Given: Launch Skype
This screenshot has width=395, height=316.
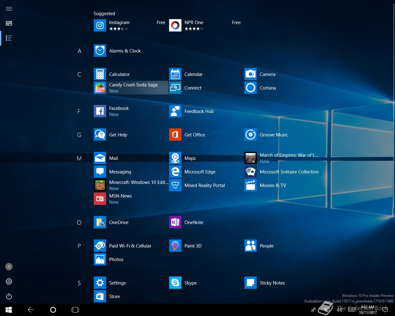Looking at the screenshot, I should pyautogui.click(x=206, y=283).
